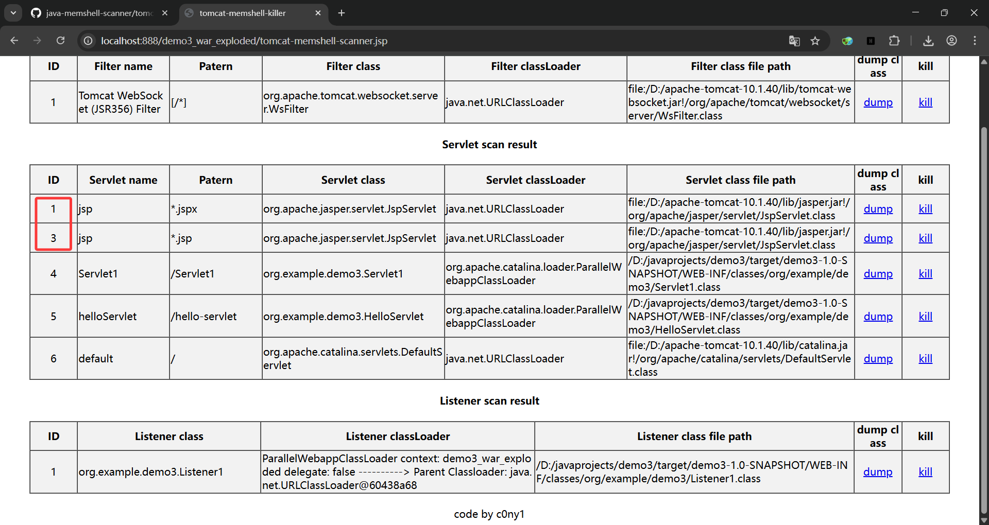Open the extensions puzzle icon

pos(894,41)
